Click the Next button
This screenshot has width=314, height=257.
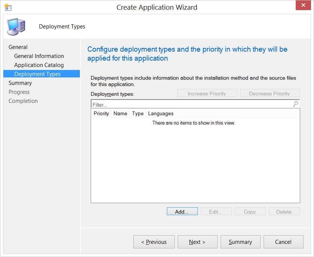[198, 242]
